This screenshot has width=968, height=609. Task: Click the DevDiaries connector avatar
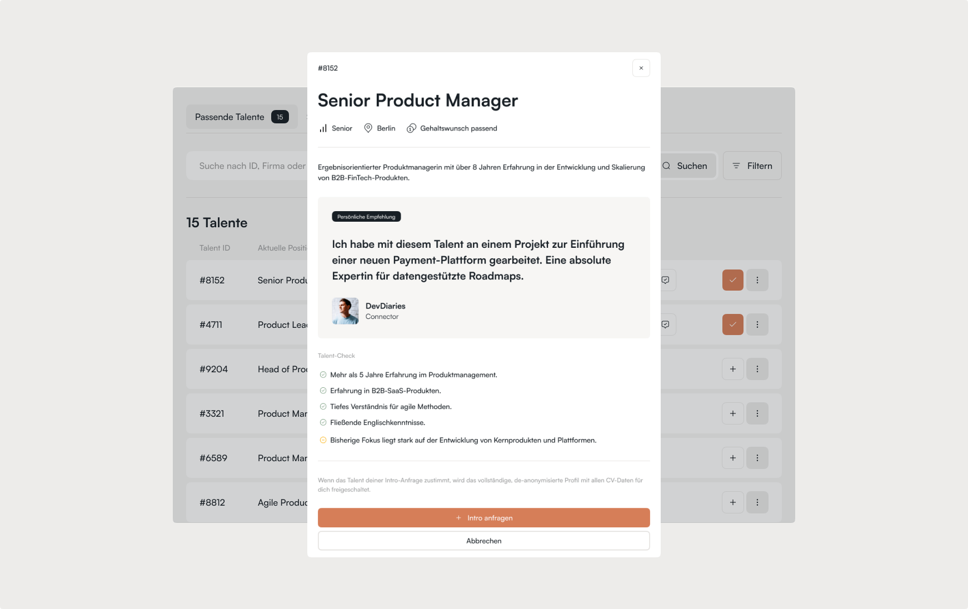(x=345, y=311)
